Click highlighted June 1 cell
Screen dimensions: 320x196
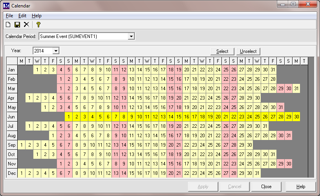pos(69,117)
